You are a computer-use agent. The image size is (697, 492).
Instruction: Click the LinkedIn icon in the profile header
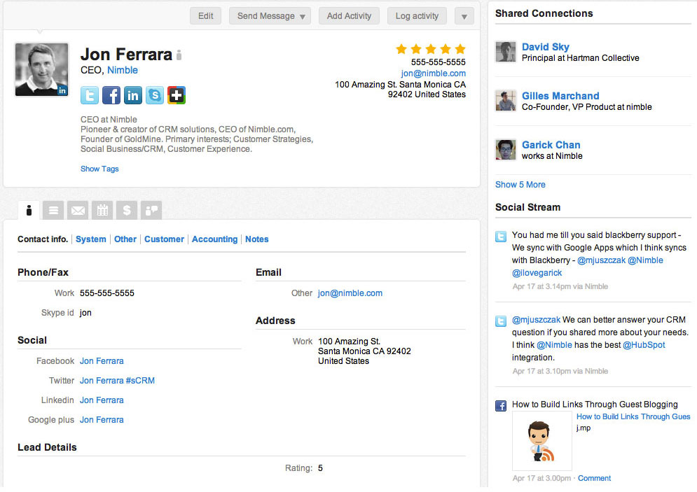[133, 95]
